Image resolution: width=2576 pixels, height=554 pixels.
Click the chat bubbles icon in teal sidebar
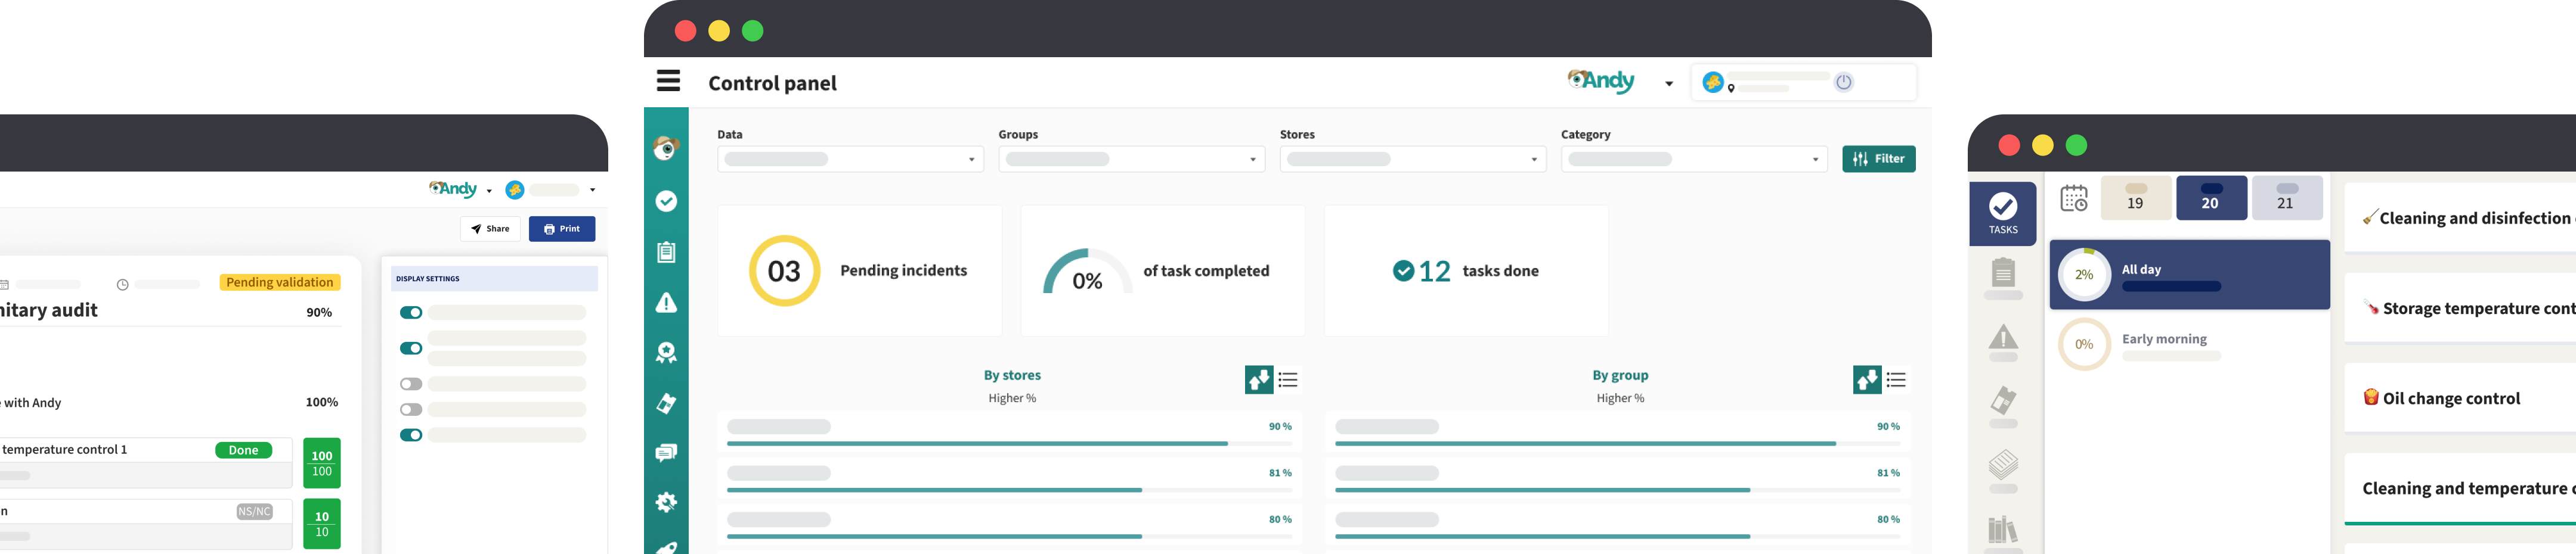tap(666, 453)
